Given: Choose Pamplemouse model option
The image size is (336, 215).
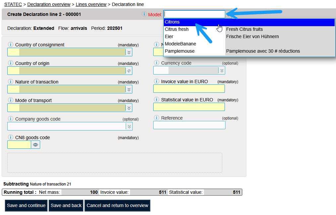Looking at the screenshot, I should coord(179,51).
